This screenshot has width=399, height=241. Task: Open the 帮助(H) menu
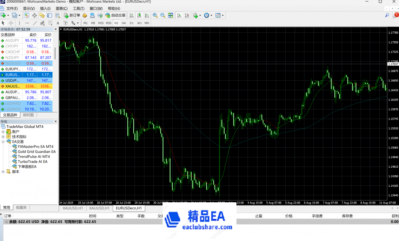click(114, 8)
